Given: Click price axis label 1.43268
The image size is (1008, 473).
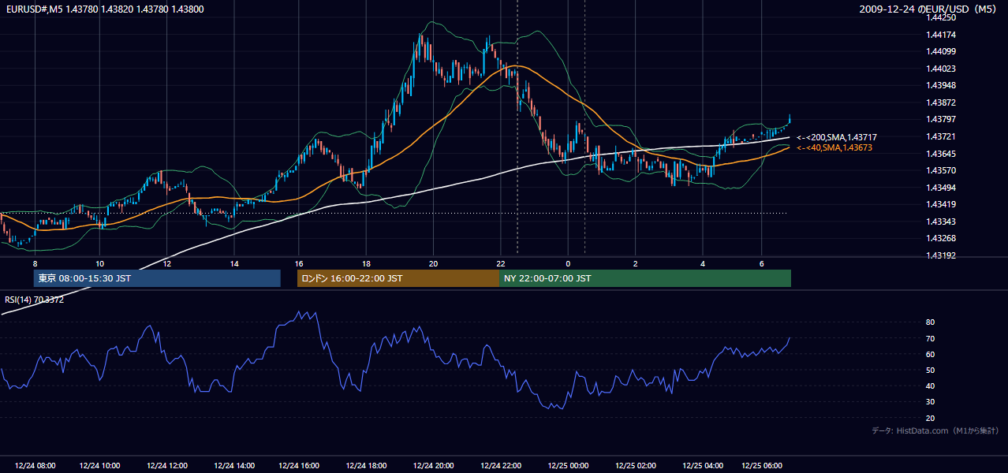Looking at the screenshot, I should [x=940, y=238].
